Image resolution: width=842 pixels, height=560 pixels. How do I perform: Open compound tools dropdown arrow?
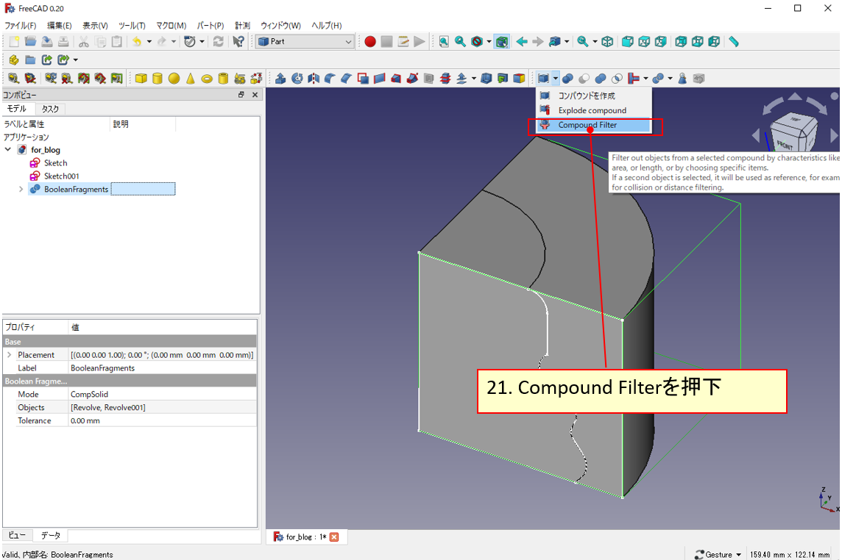[555, 79]
